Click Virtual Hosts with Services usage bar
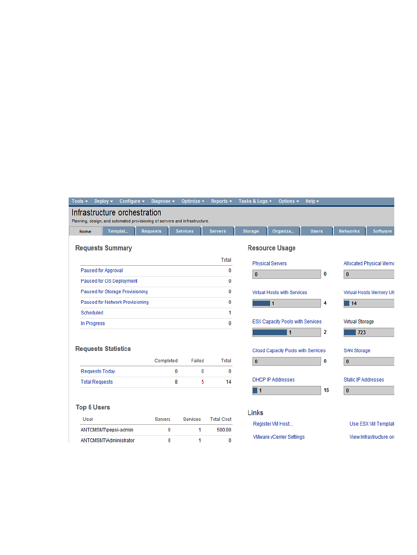Viewport: 417px width, 555px height. pyautogui.click(x=287, y=303)
